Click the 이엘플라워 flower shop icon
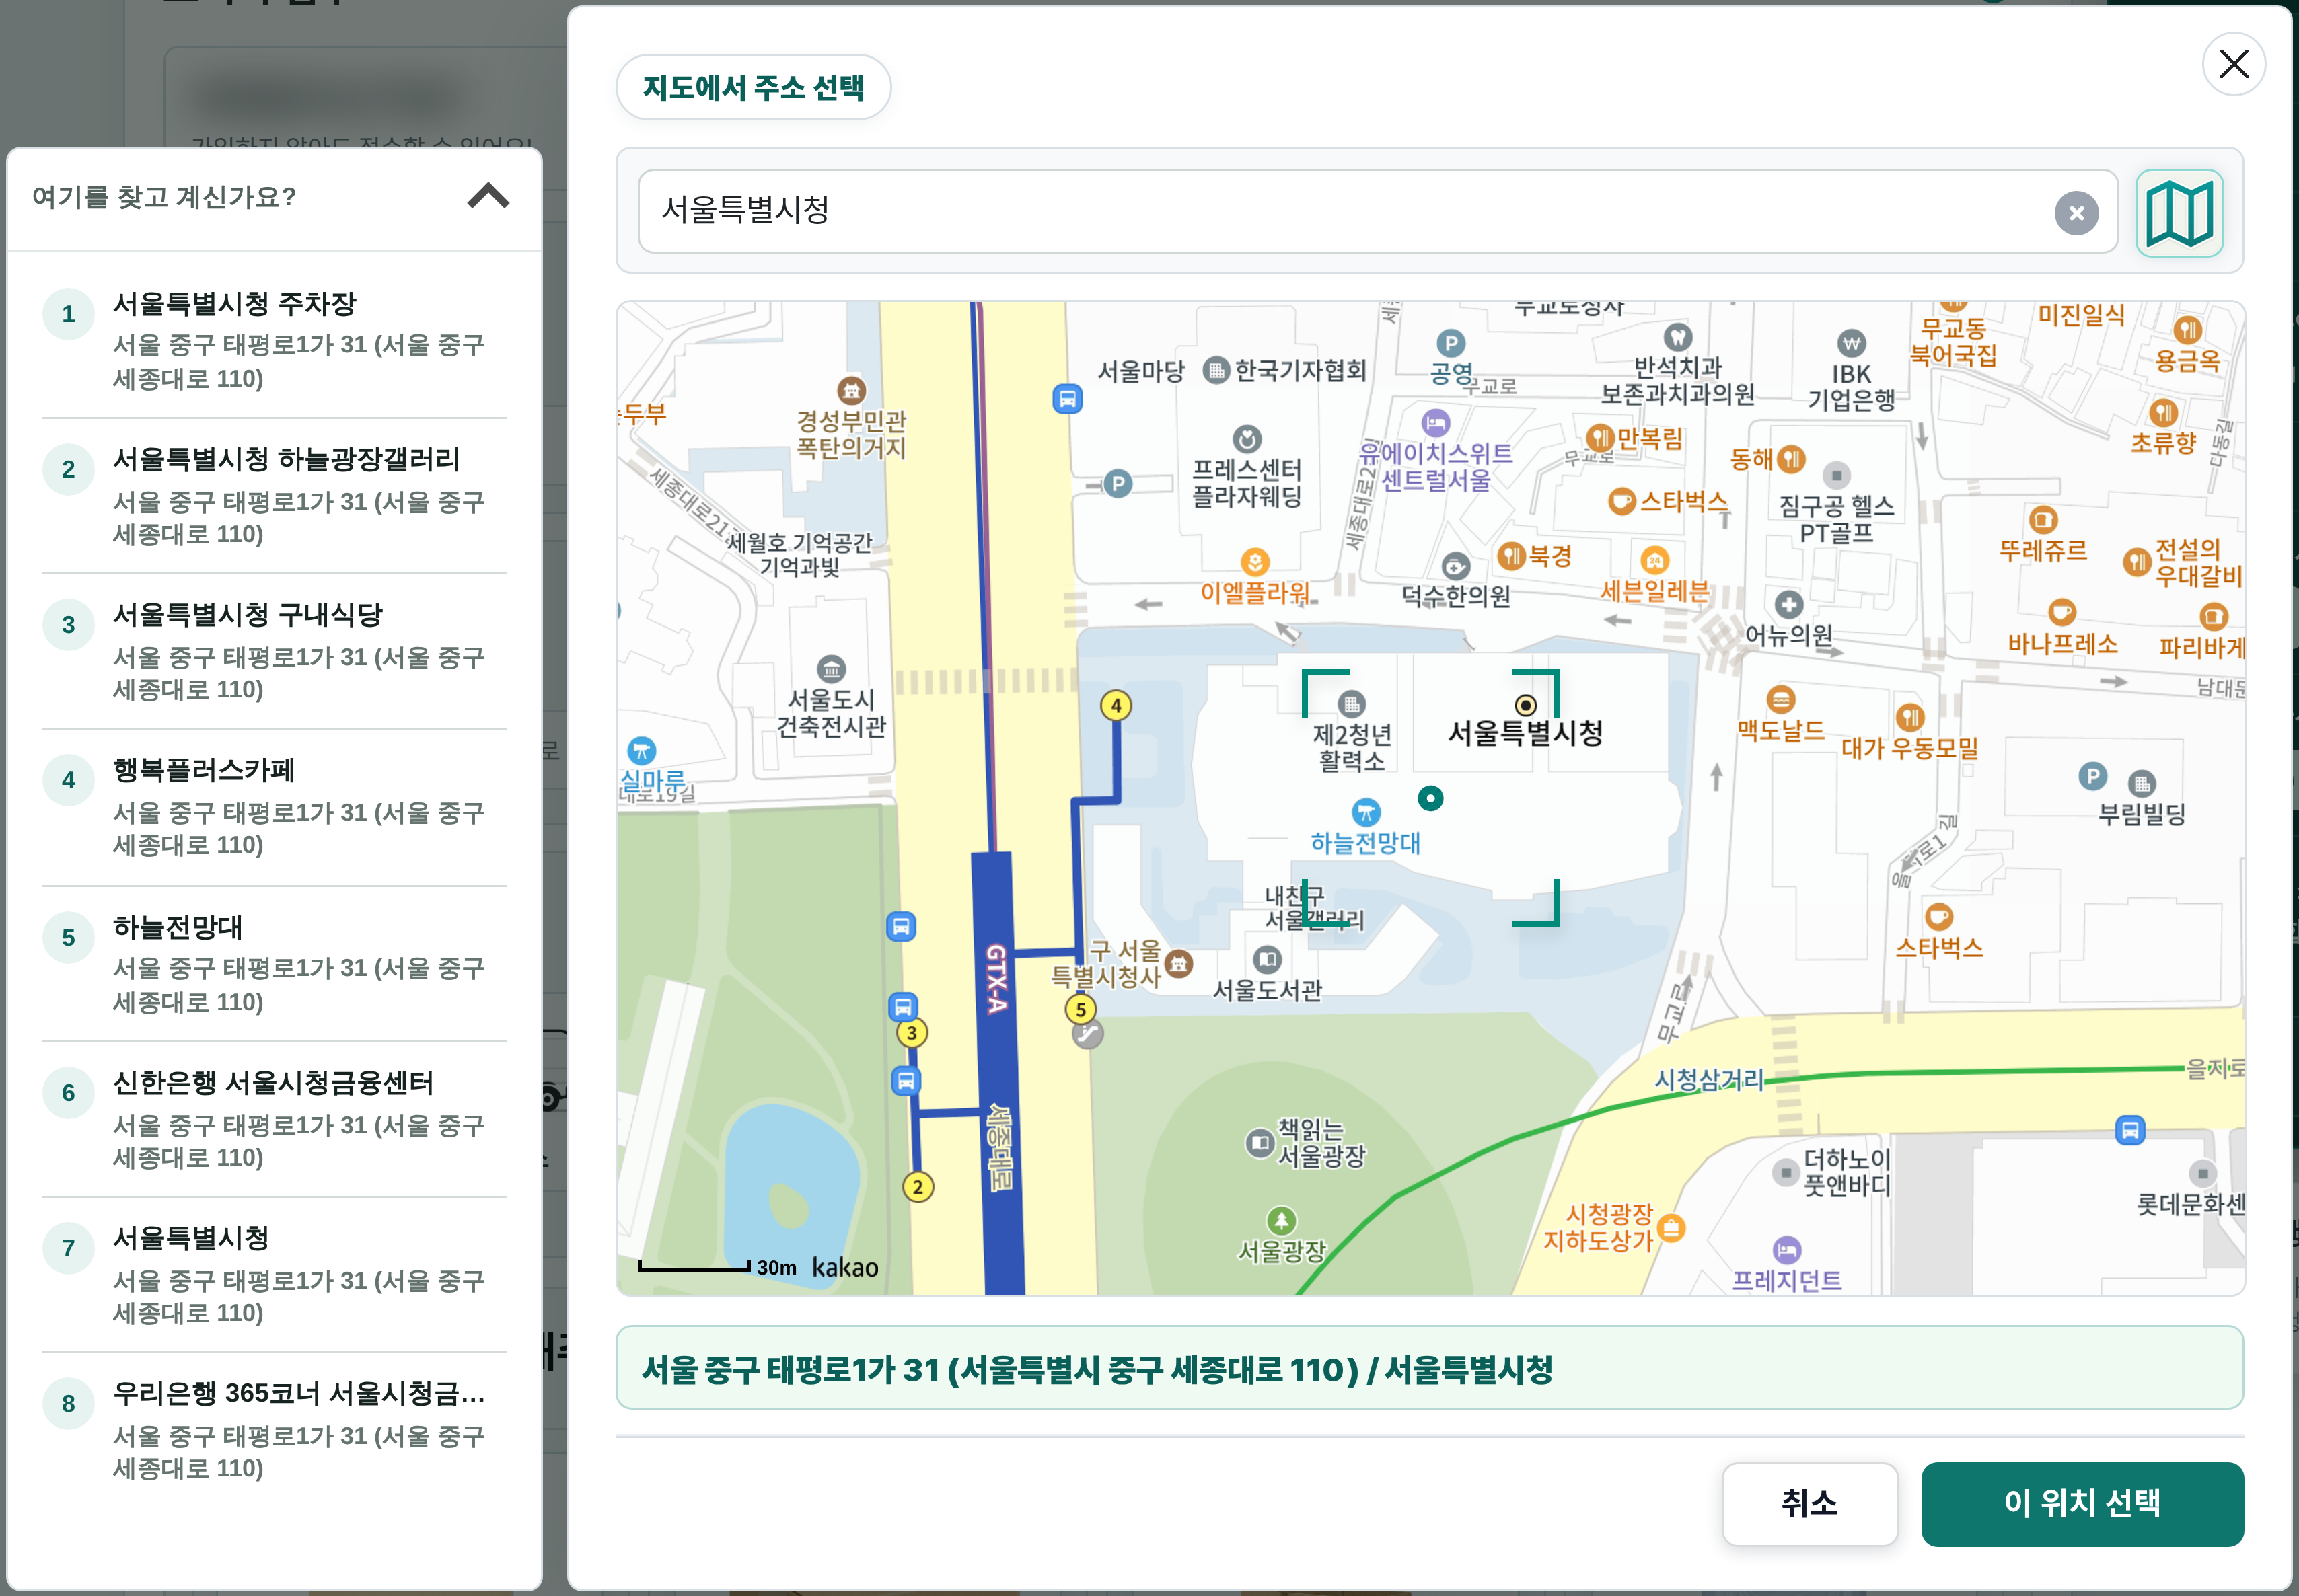2299x1596 pixels. click(x=1255, y=561)
